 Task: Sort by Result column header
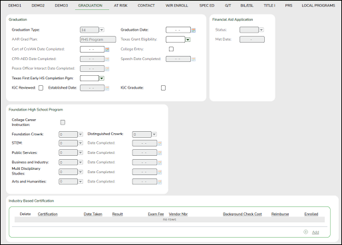coord(118,214)
